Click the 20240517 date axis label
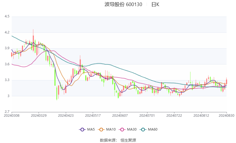The image size is (236, 143). tap(93, 115)
